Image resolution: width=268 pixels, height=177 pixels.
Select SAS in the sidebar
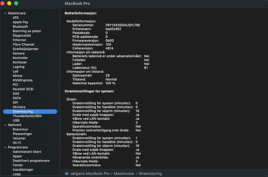click(16, 94)
